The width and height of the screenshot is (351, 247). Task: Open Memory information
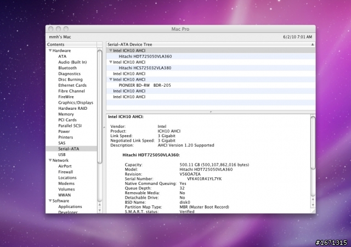coord(66,114)
